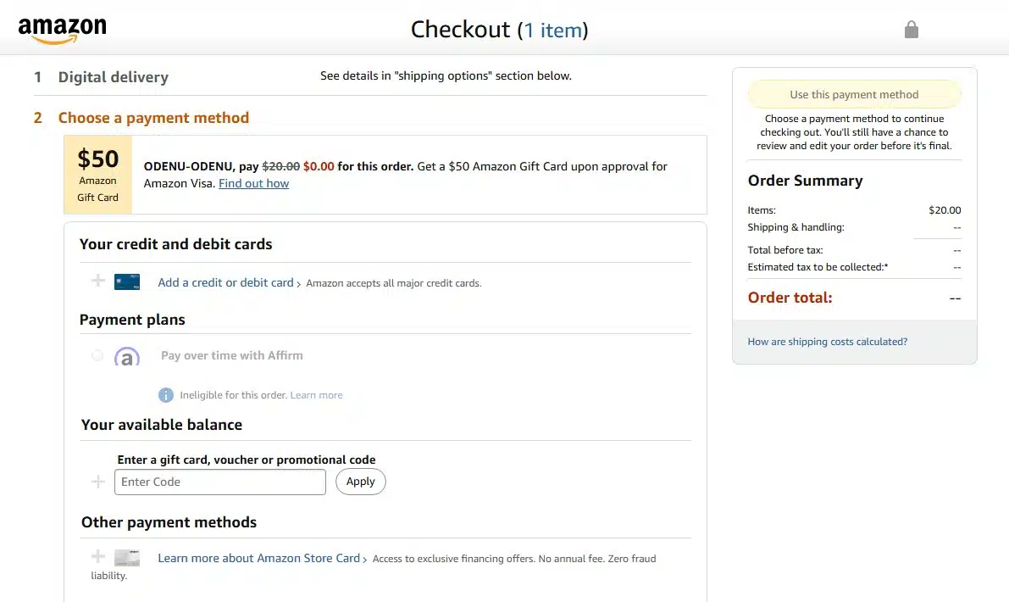Click the Apply button
1009x602 pixels.
pyautogui.click(x=360, y=482)
